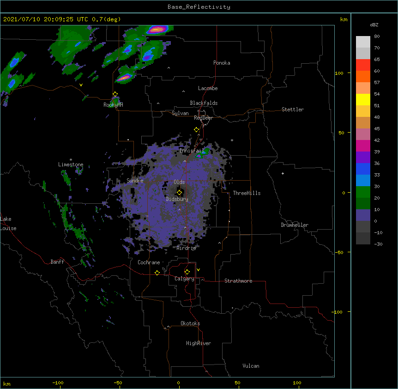Click the Strathmore town label

coord(238,281)
